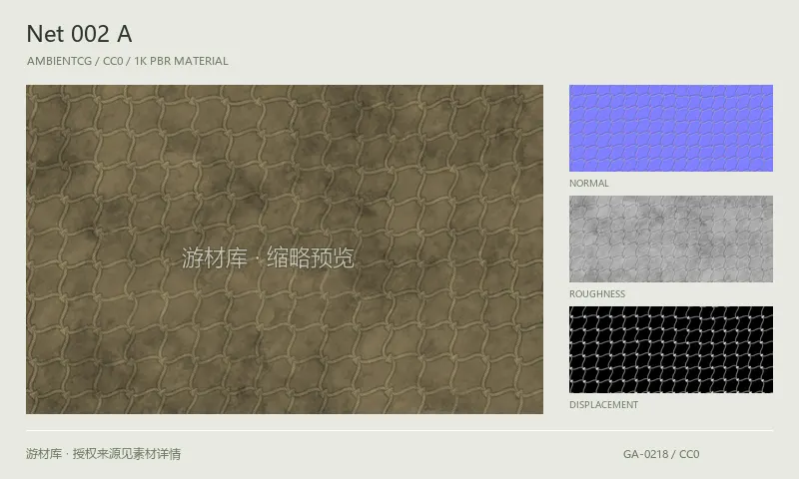Click the '游材库 · 授权来源见素材详情' footer text
Viewport: 799px width, 479px height.
click(104, 453)
